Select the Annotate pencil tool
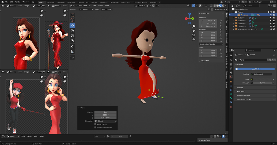 click(x=72, y=46)
